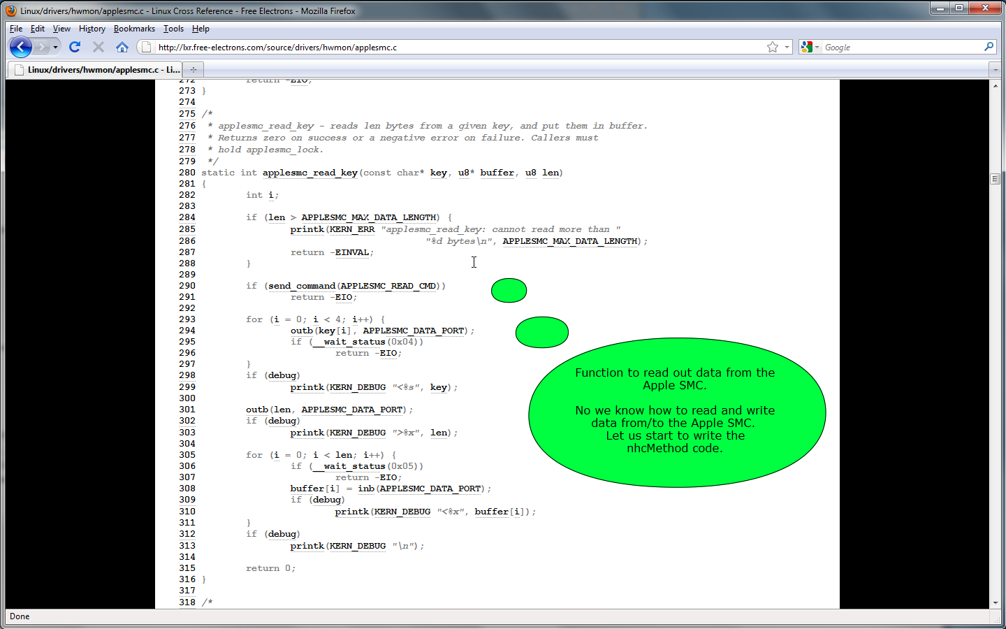Follow the applesmc_read_key function link
Viewport: 1006px width, 629px height.
point(309,173)
